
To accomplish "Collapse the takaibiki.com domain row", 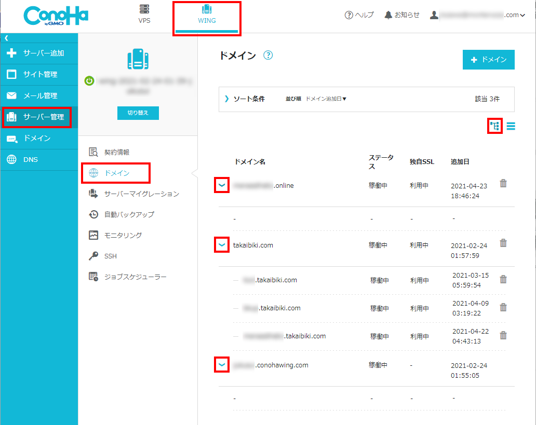I will [x=222, y=245].
